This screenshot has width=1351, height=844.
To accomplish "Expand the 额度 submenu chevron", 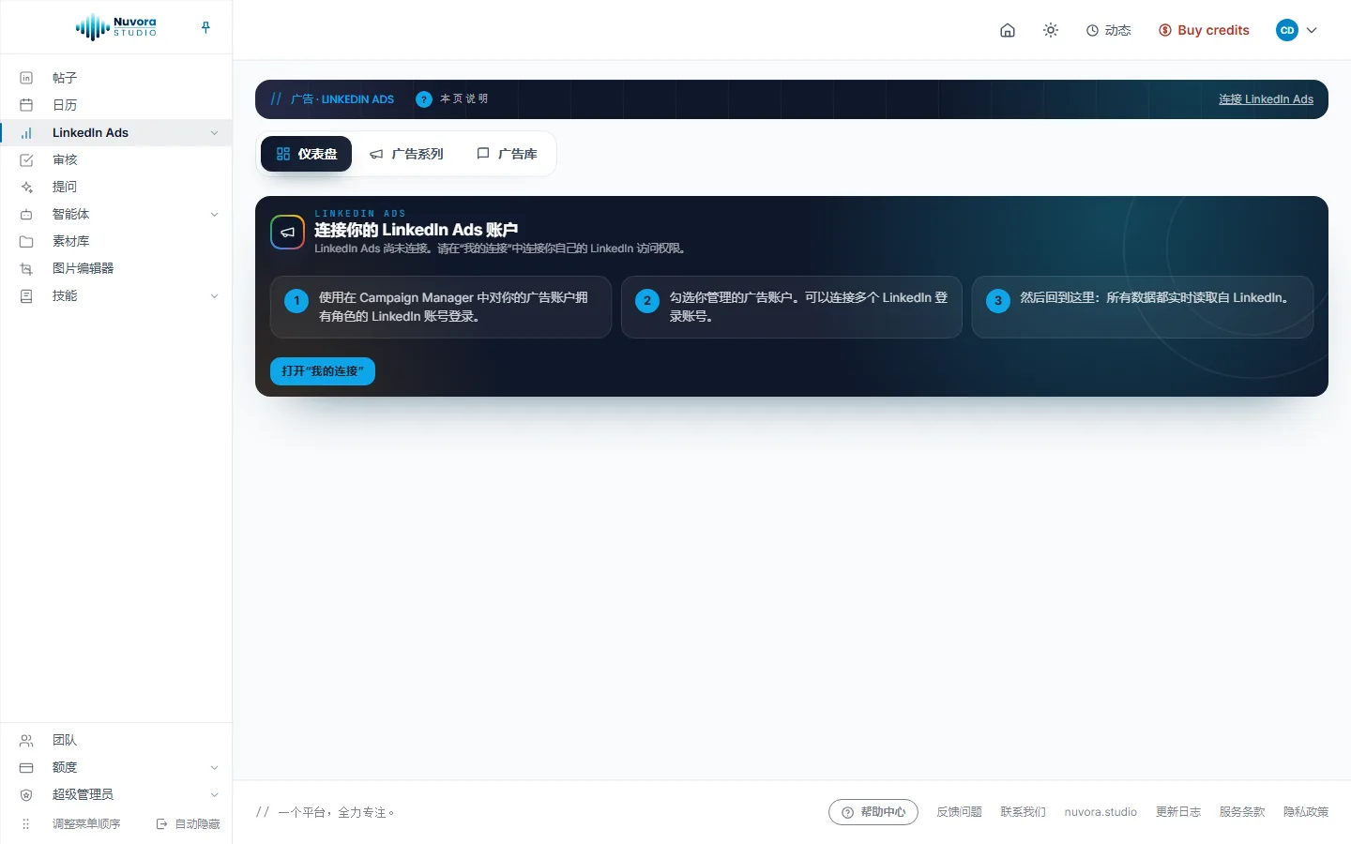I will pos(215,768).
